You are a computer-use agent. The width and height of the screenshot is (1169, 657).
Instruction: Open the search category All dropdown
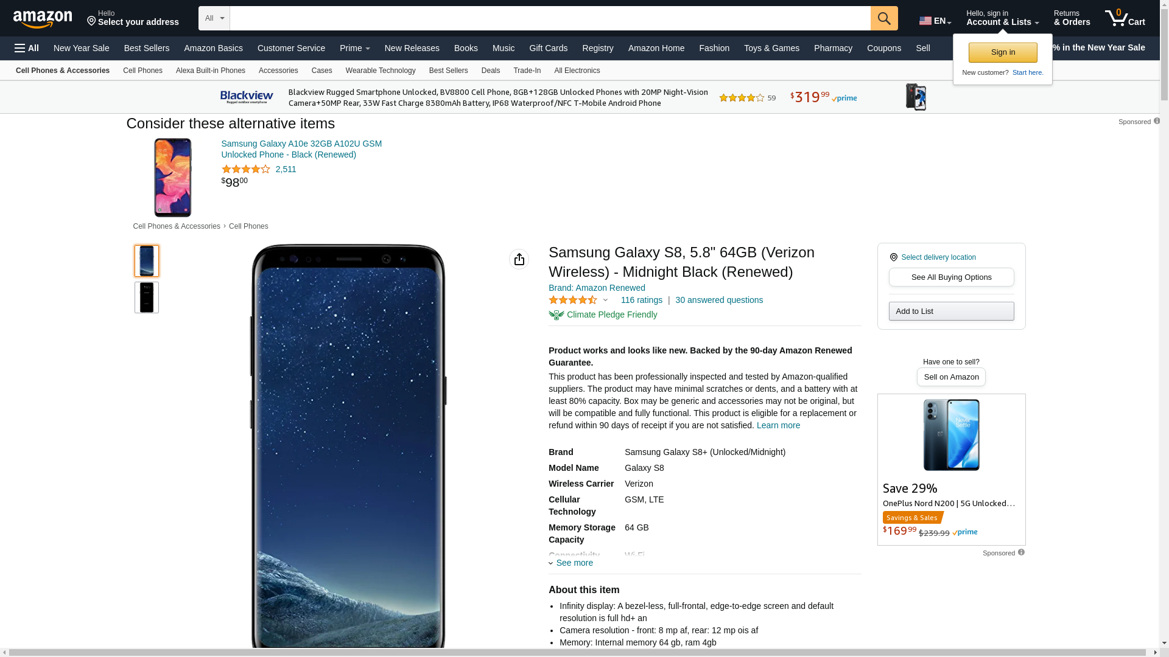coord(214,18)
